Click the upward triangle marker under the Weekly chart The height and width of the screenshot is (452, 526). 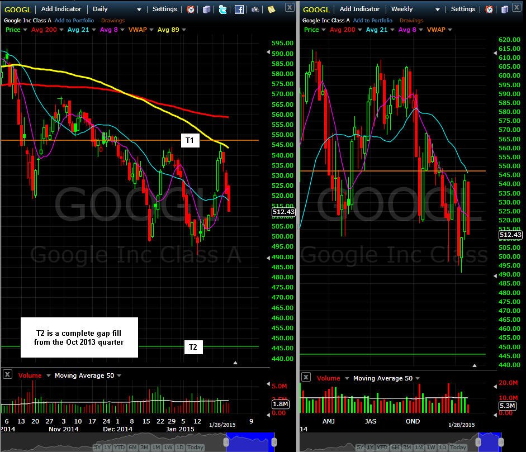(475, 365)
